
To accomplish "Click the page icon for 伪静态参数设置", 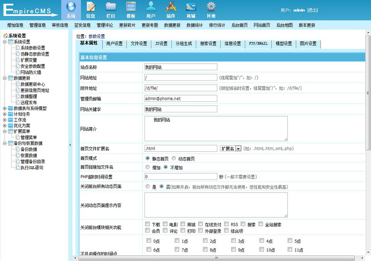I will [18, 54].
